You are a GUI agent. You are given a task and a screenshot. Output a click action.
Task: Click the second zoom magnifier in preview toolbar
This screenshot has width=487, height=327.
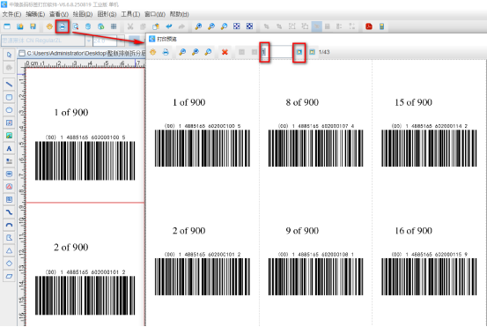coord(196,52)
